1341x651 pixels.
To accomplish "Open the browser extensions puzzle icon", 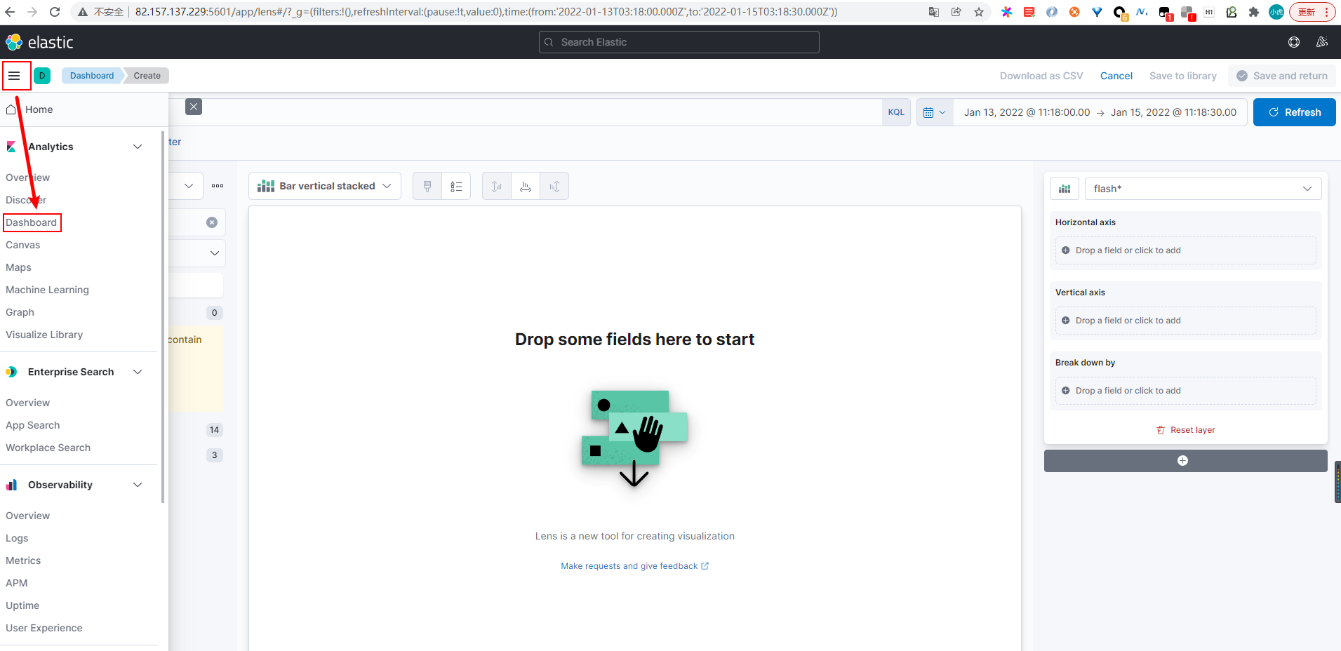I will 1254,12.
